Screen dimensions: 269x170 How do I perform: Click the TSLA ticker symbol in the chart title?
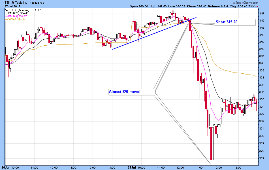tap(9, 3)
